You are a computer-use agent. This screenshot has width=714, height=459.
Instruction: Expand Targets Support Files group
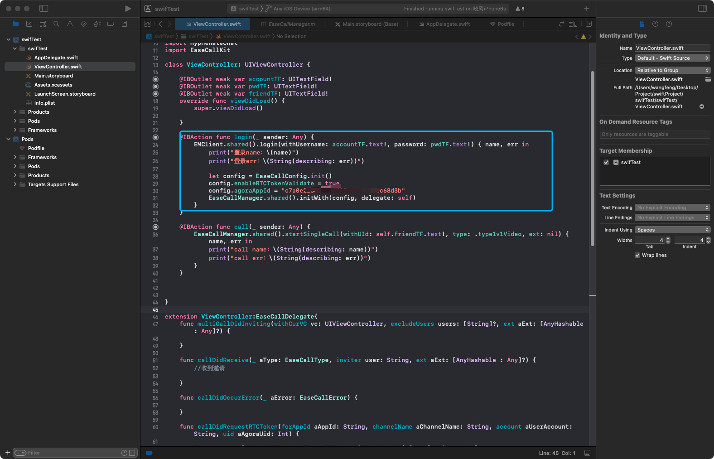pos(15,184)
